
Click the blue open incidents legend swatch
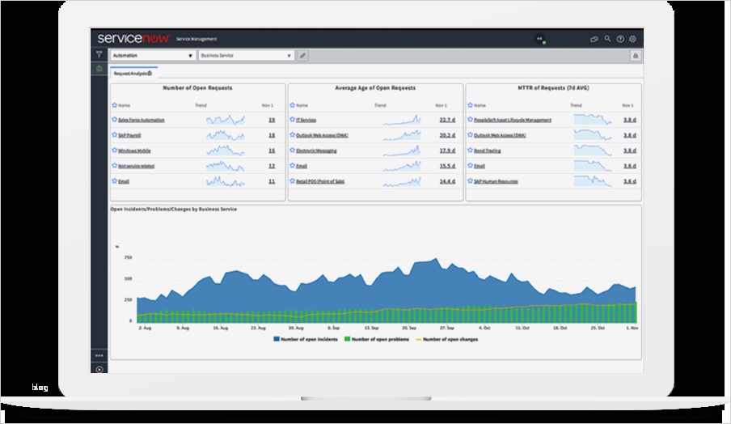pyautogui.click(x=277, y=339)
